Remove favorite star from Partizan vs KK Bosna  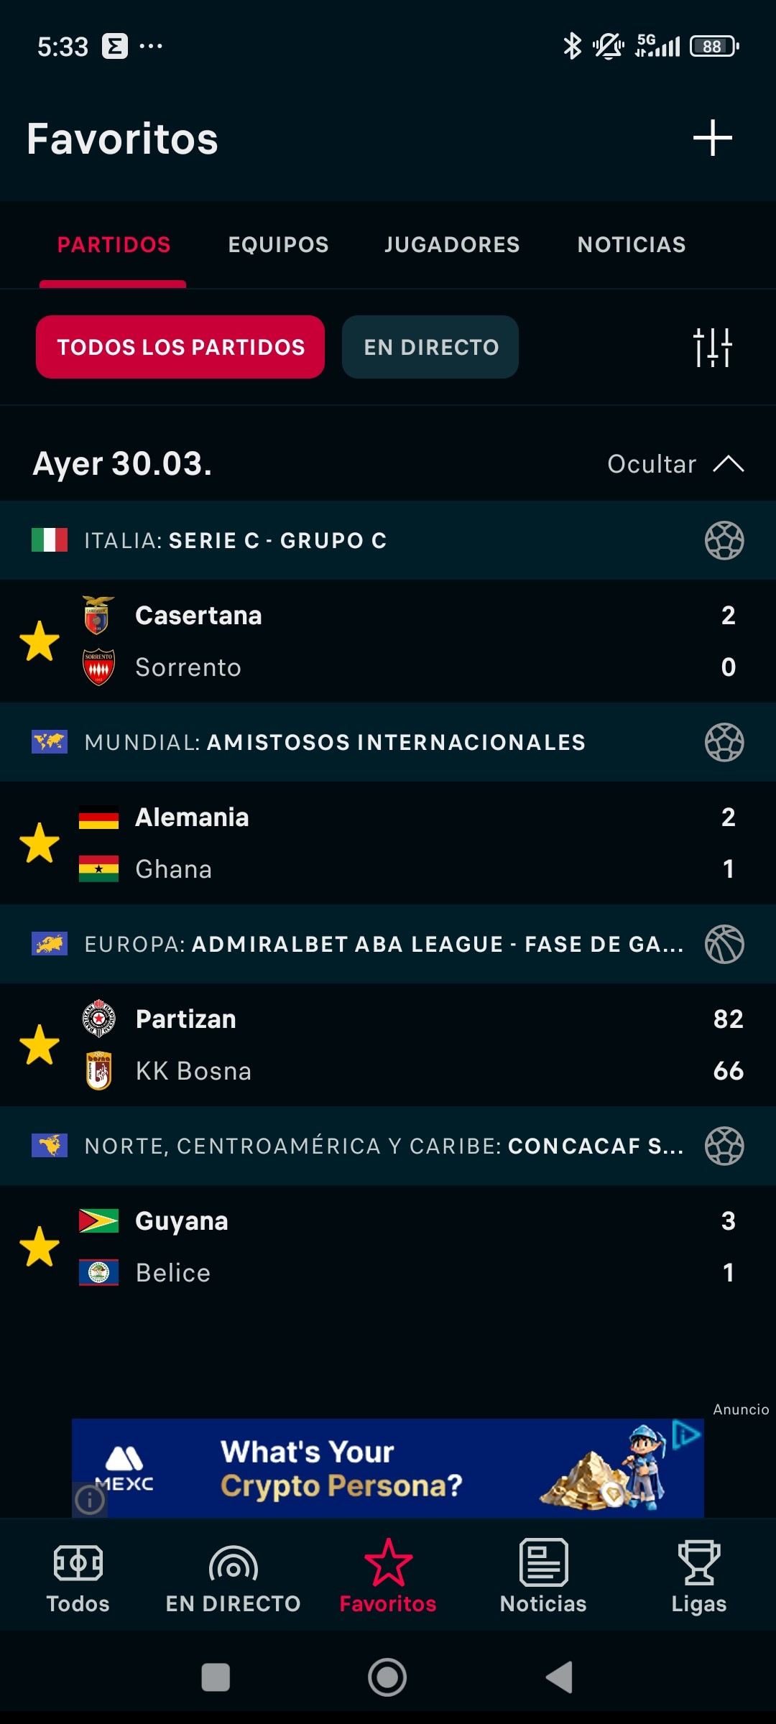coord(40,1044)
